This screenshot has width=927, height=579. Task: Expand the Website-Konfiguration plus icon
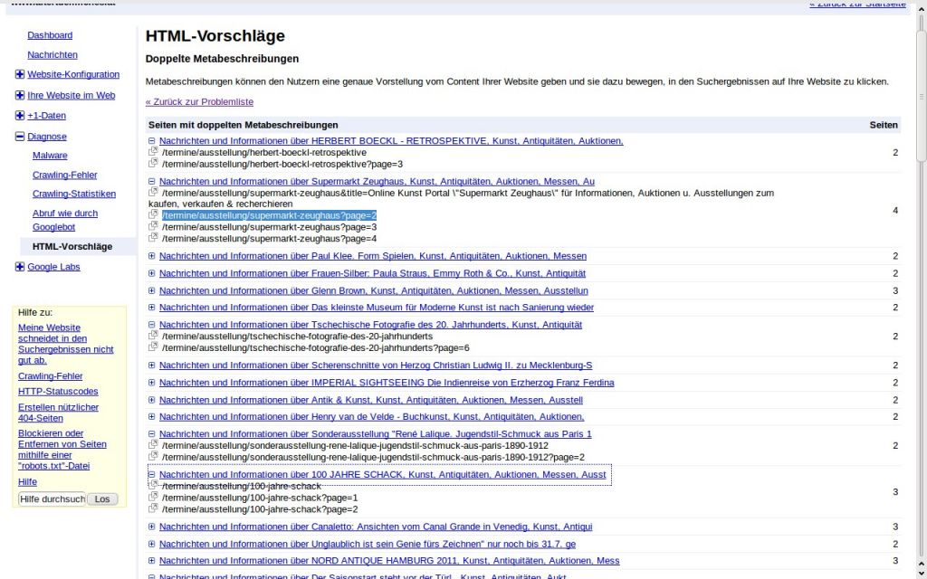click(x=20, y=74)
